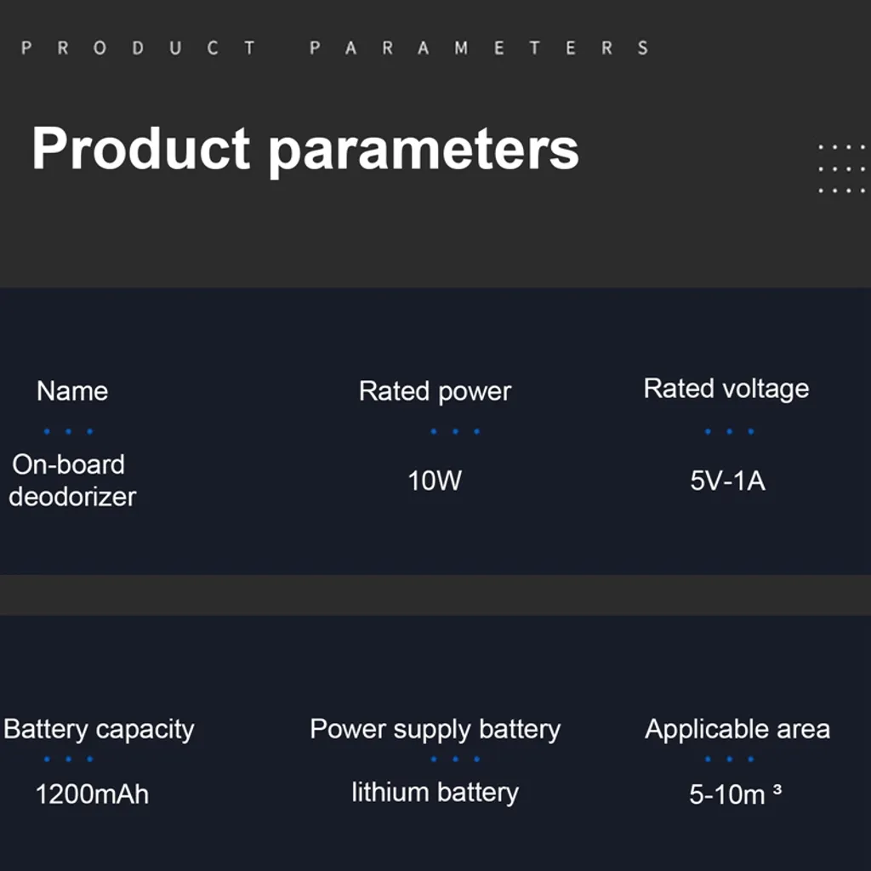
Task: Click blue dots under Battery capacity
Action: coord(68,759)
